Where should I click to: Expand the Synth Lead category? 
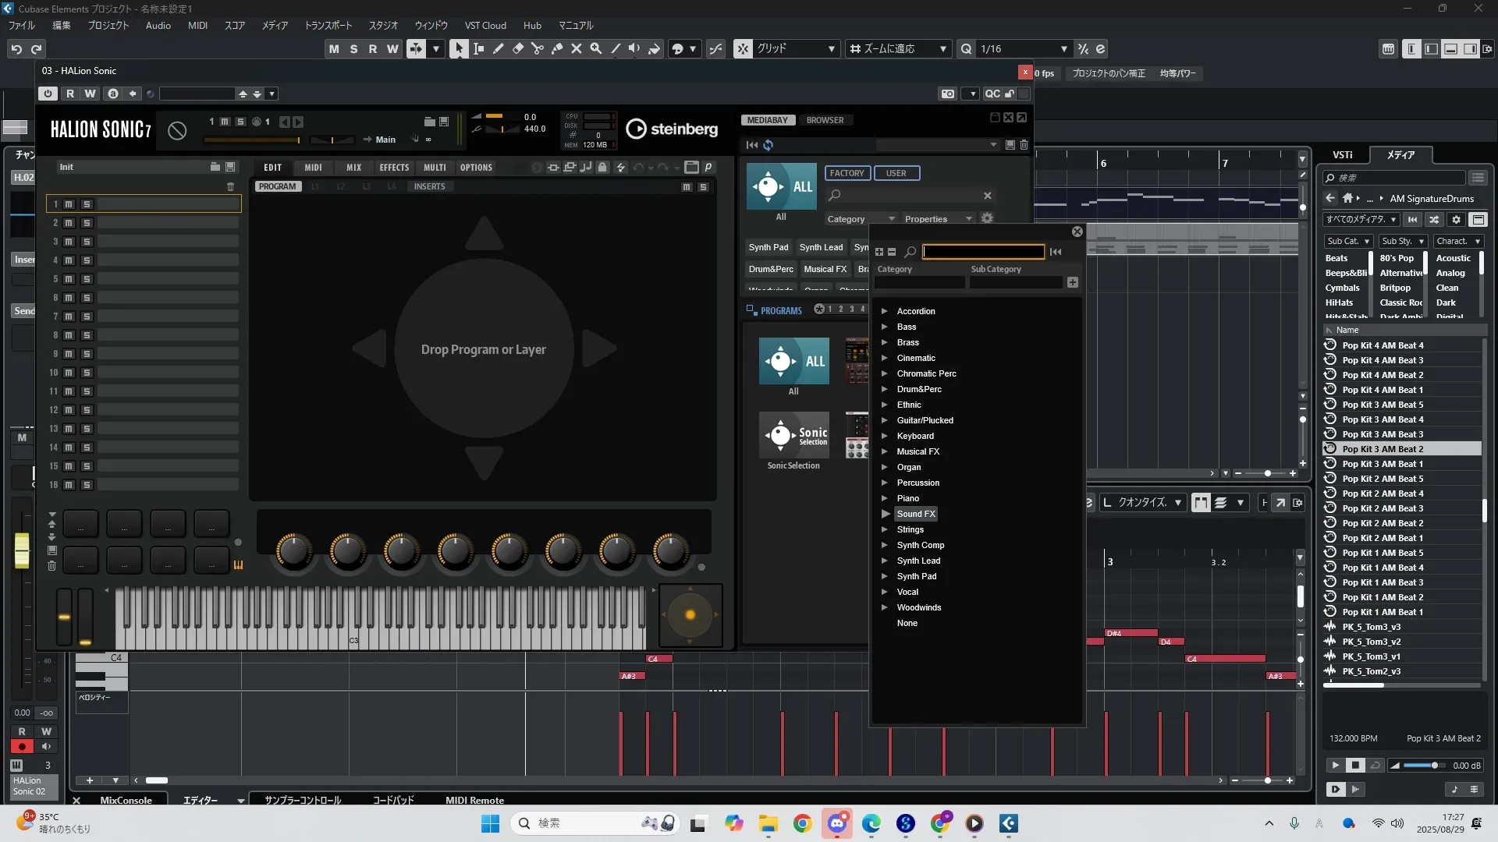[x=885, y=561]
